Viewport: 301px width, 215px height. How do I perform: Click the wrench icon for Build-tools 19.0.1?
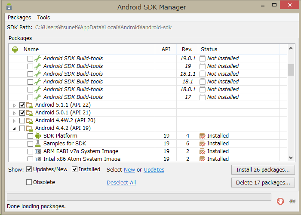pos(38,58)
